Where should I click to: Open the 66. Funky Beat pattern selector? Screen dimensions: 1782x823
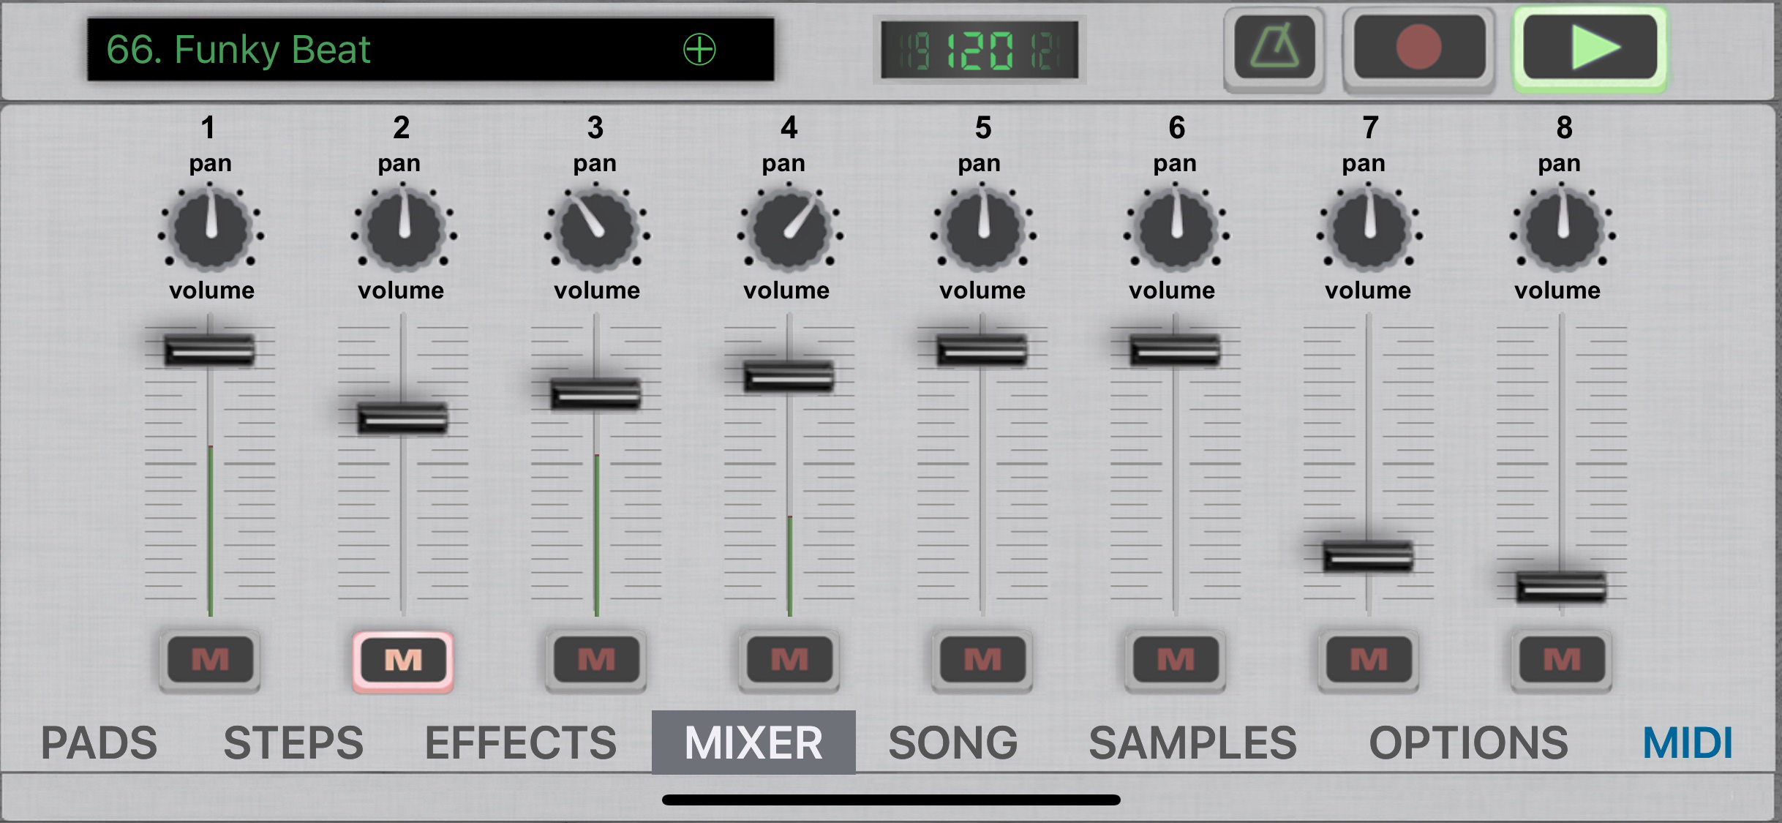pos(430,49)
